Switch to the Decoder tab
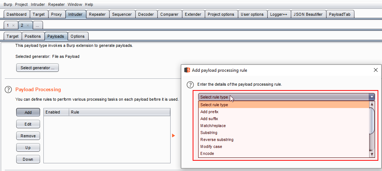The height and width of the screenshot is (171, 382). (x=146, y=14)
